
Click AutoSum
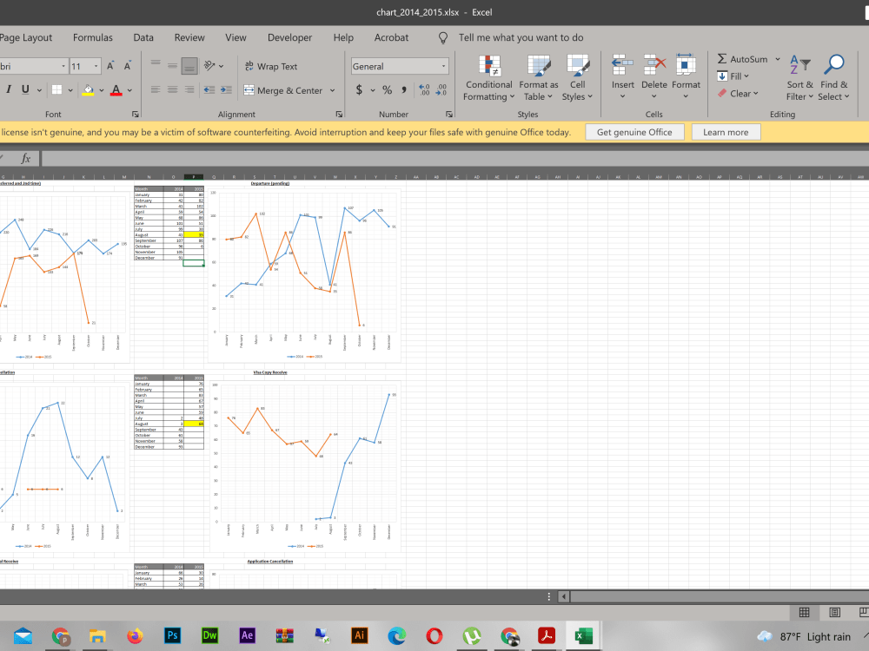point(743,59)
